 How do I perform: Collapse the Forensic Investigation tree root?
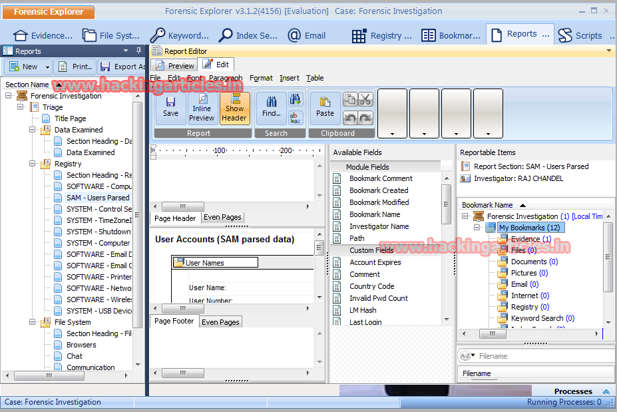pos(8,96)
